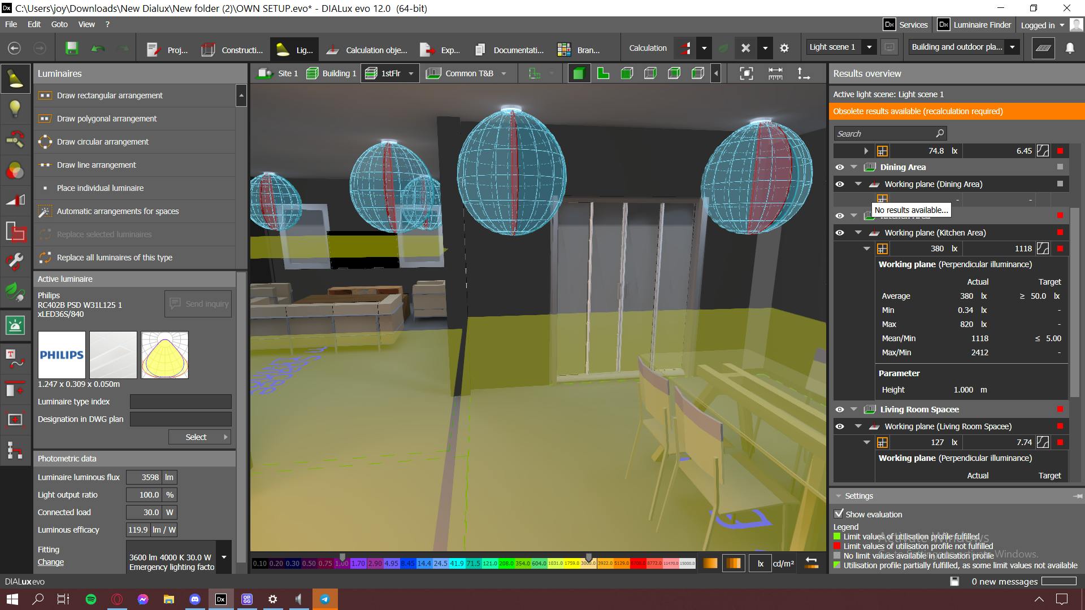This screenshot has height=610, width=1085.
Task: Switch to the 3D solid view cube icon
Action: tap(578, 73)
